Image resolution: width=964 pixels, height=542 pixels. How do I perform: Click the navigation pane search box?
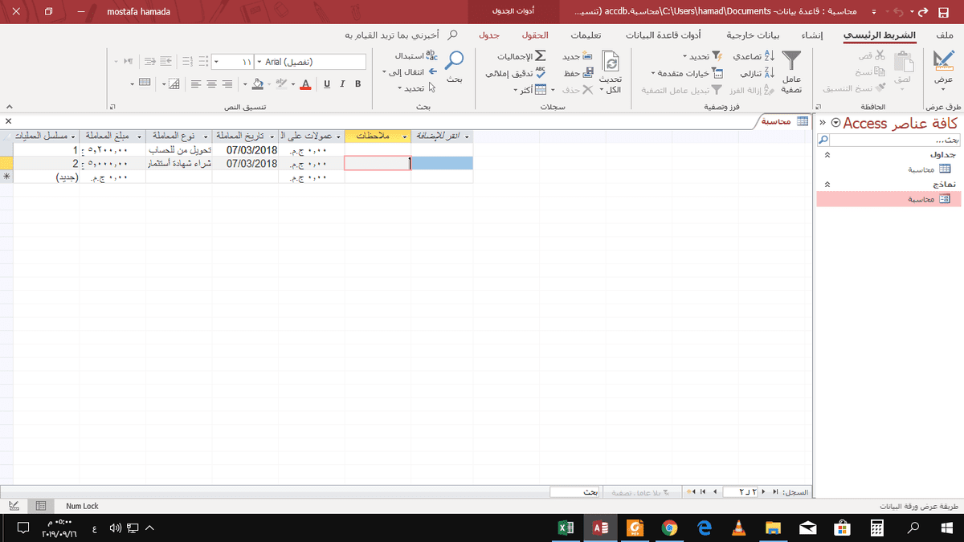pos(890,140)
